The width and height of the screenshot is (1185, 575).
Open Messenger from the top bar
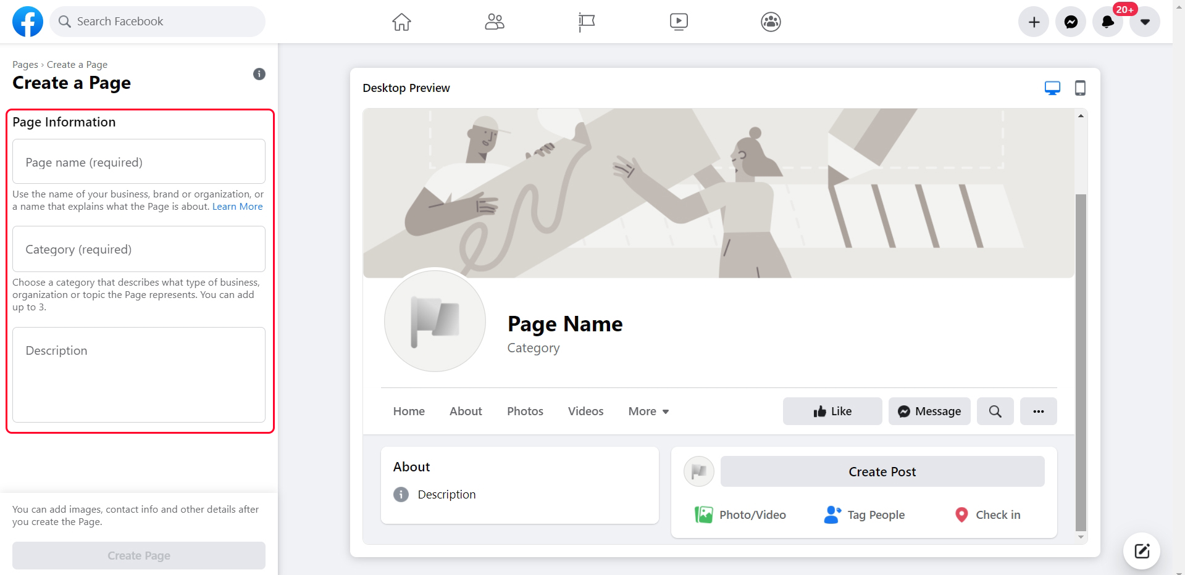pos(1070,21)
